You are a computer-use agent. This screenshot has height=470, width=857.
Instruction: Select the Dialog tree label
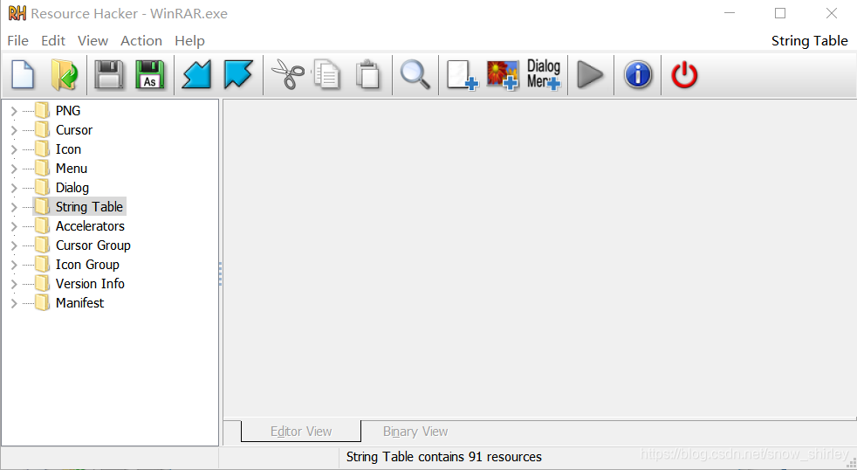tap(72, 187)
